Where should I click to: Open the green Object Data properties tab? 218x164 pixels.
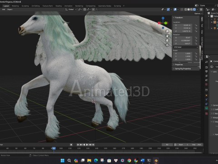pos(206,108)
